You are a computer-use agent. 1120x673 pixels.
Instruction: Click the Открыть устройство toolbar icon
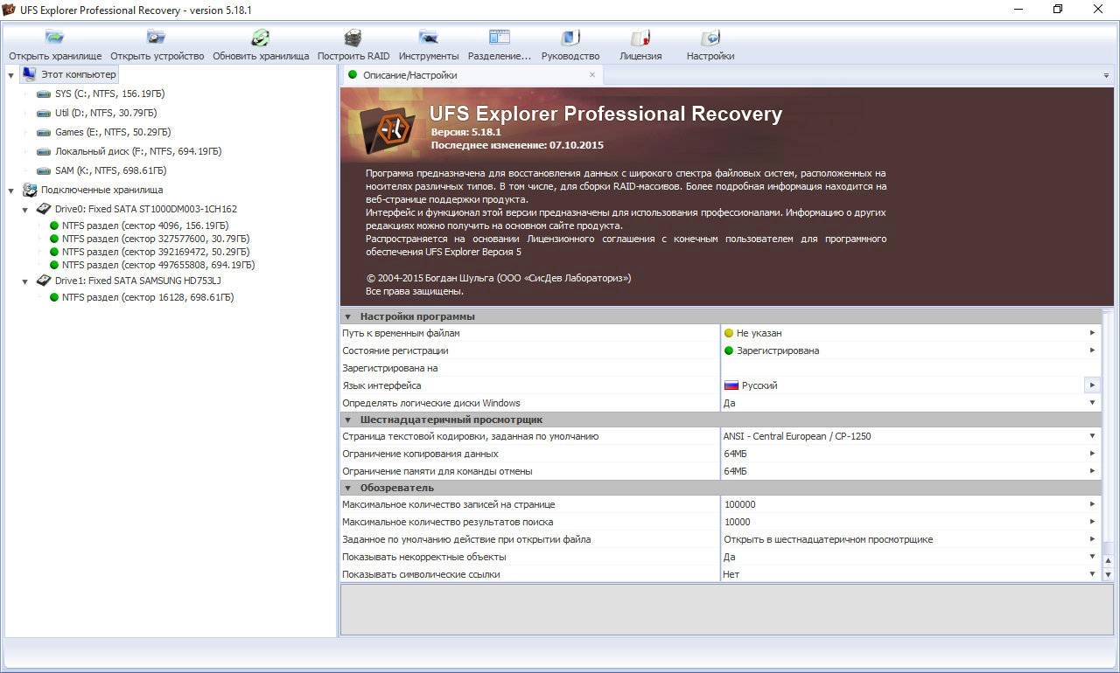[x=157, y=38]
